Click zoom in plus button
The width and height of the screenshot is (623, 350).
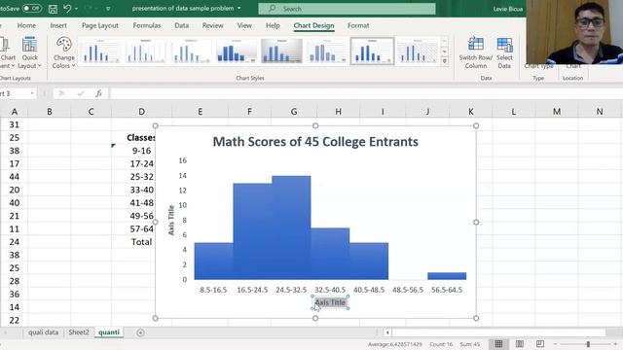(615, 344)
